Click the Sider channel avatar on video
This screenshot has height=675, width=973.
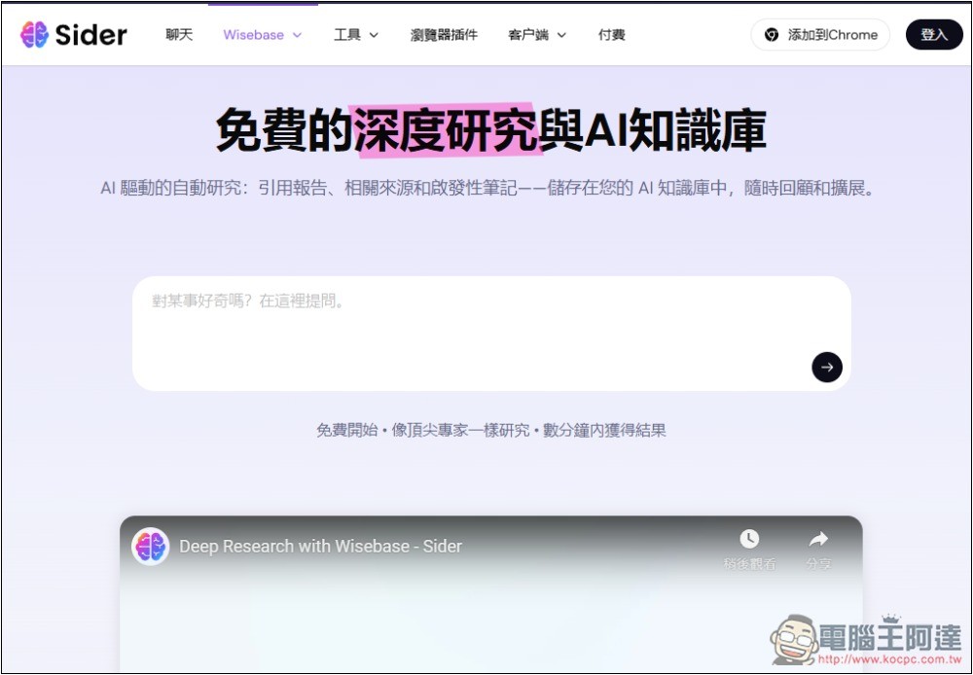pos(150,547)
